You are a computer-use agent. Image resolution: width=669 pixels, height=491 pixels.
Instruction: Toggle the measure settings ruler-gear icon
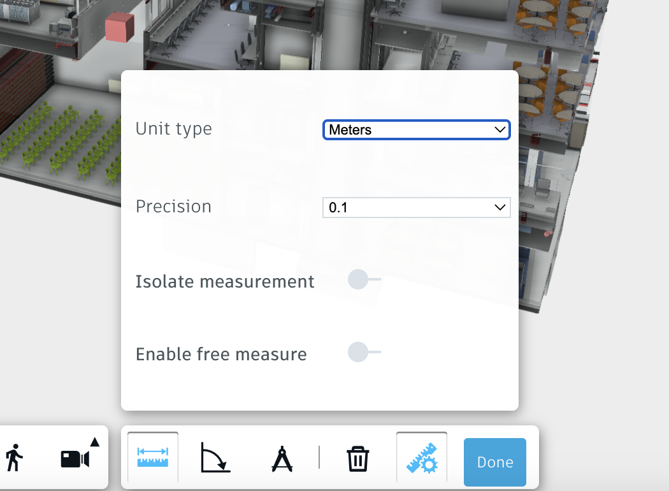coord(421,457)
